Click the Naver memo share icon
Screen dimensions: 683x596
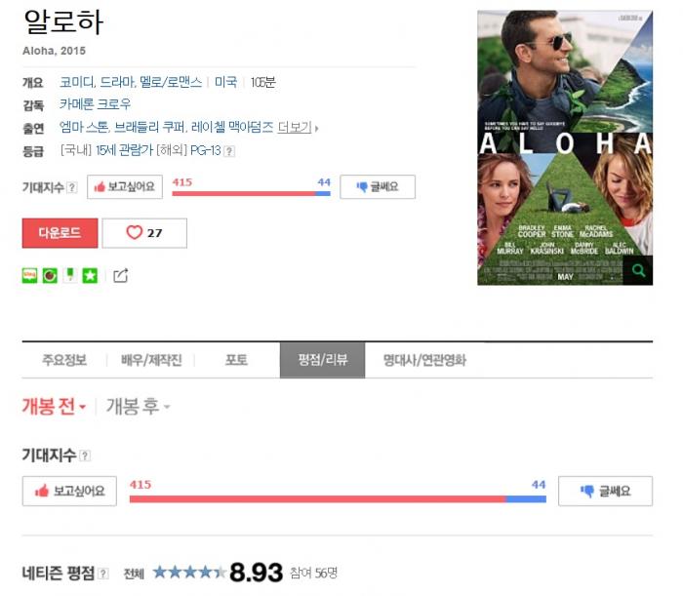(69, 276)
